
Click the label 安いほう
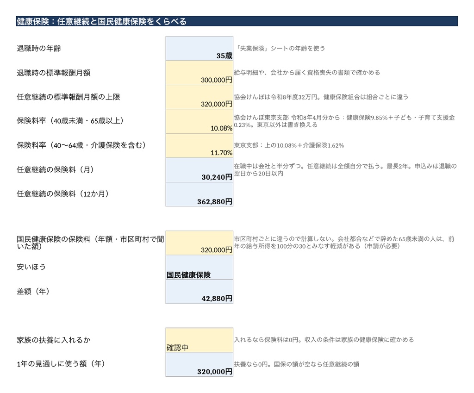pyautogui.click(x=31, y=267)
